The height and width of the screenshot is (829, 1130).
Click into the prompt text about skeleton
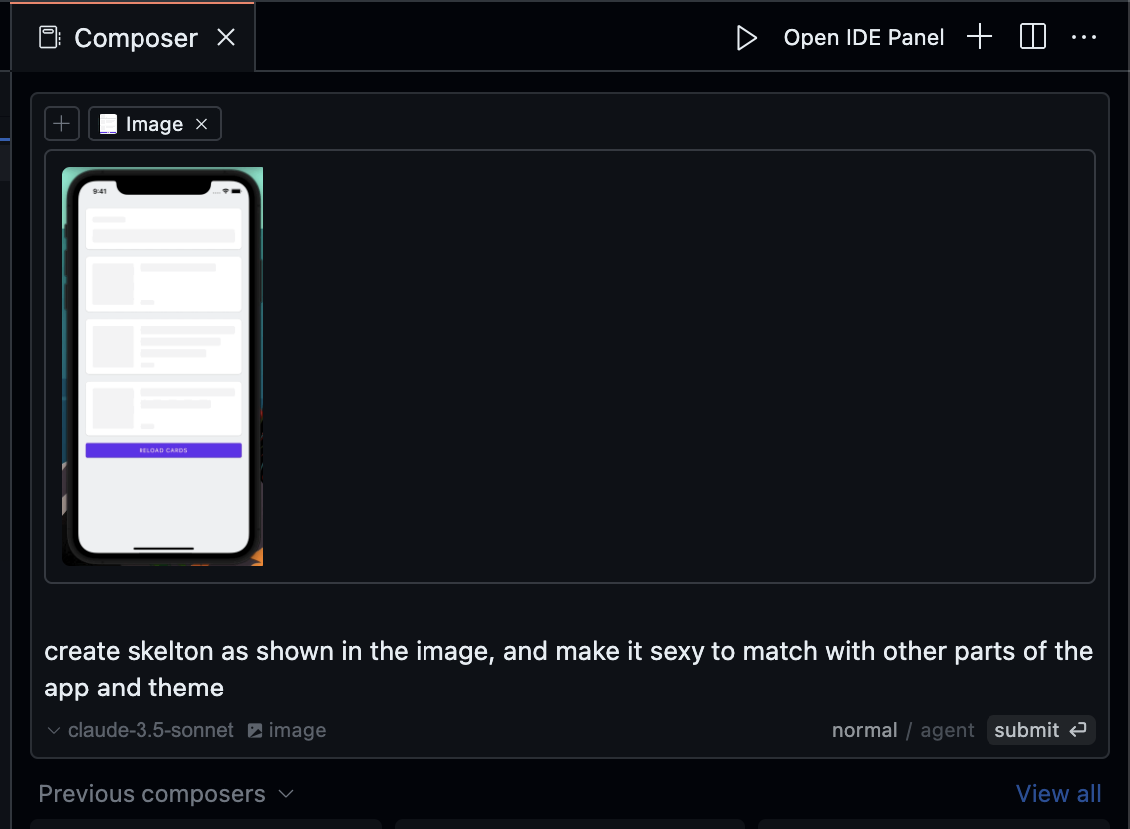pyautogui.click(x=568, y=669)
